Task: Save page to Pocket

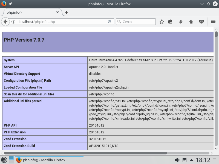Action: 201,22
